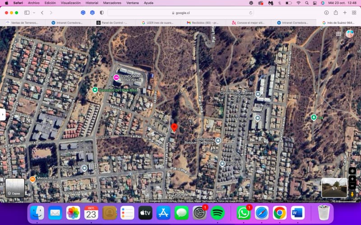The width and height of the screenshot is (361, 225).
Task: Expand the collapsed Maps side panel arrow
Action: [3, 114]
